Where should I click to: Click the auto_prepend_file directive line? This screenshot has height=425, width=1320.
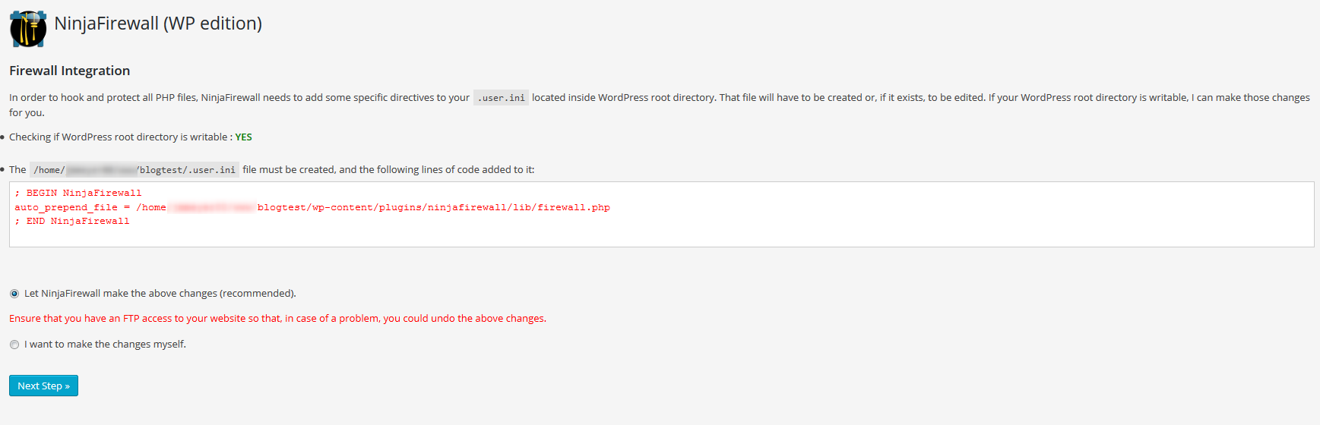[x=312, y=207]
